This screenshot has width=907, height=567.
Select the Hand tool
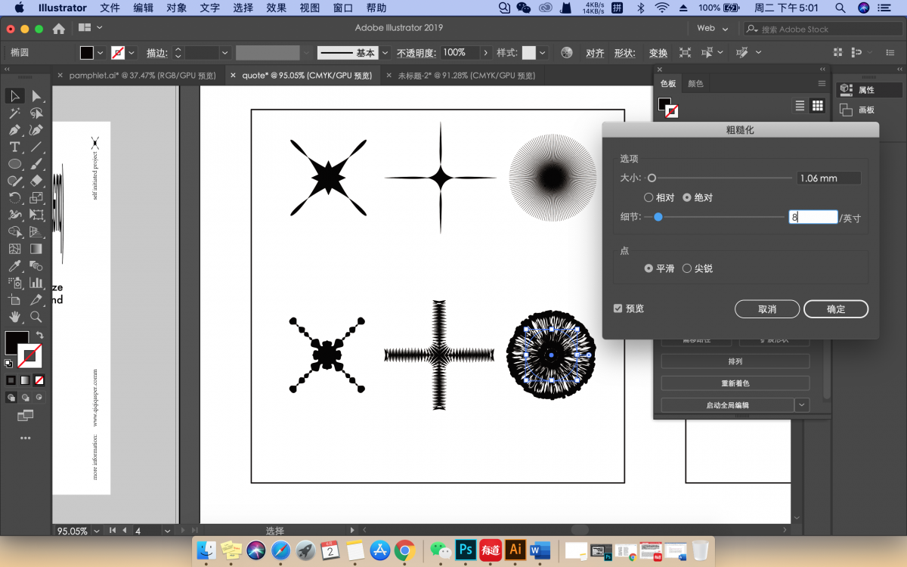[14, 317]
